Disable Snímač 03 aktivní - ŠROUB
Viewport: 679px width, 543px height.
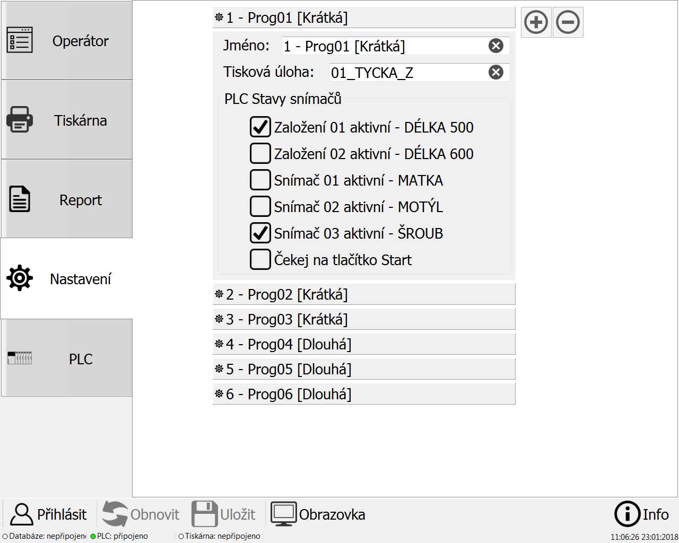pos(260,233)
